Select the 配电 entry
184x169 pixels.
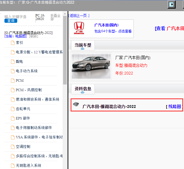coord(19,62)
